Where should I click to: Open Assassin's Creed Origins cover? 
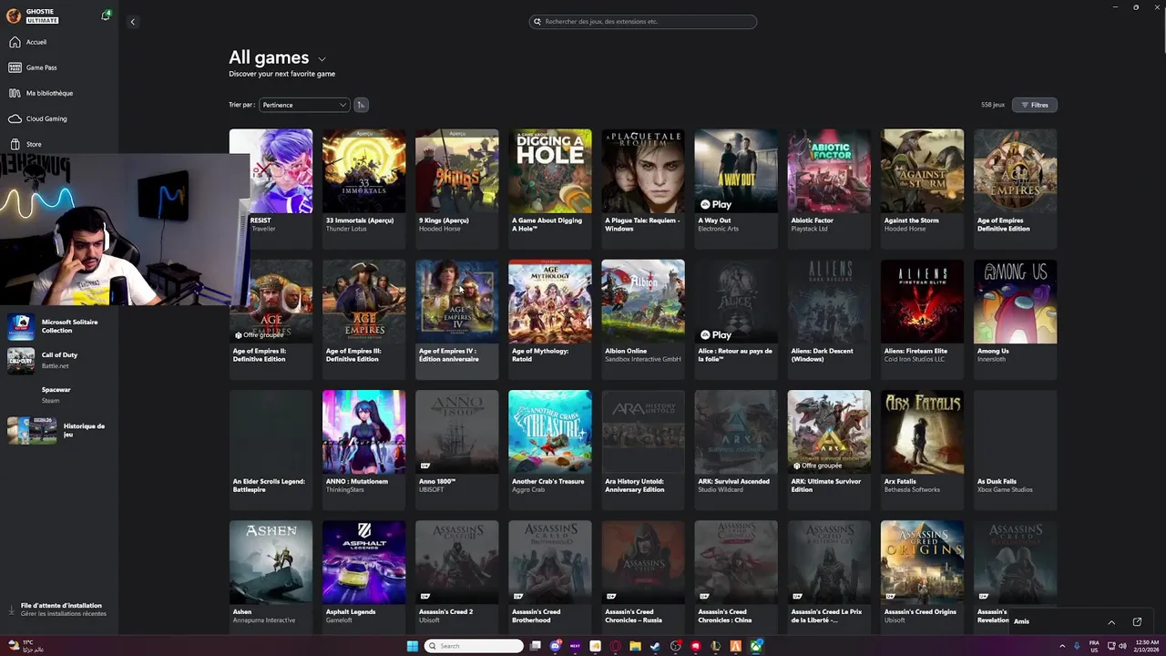[922, 562]
